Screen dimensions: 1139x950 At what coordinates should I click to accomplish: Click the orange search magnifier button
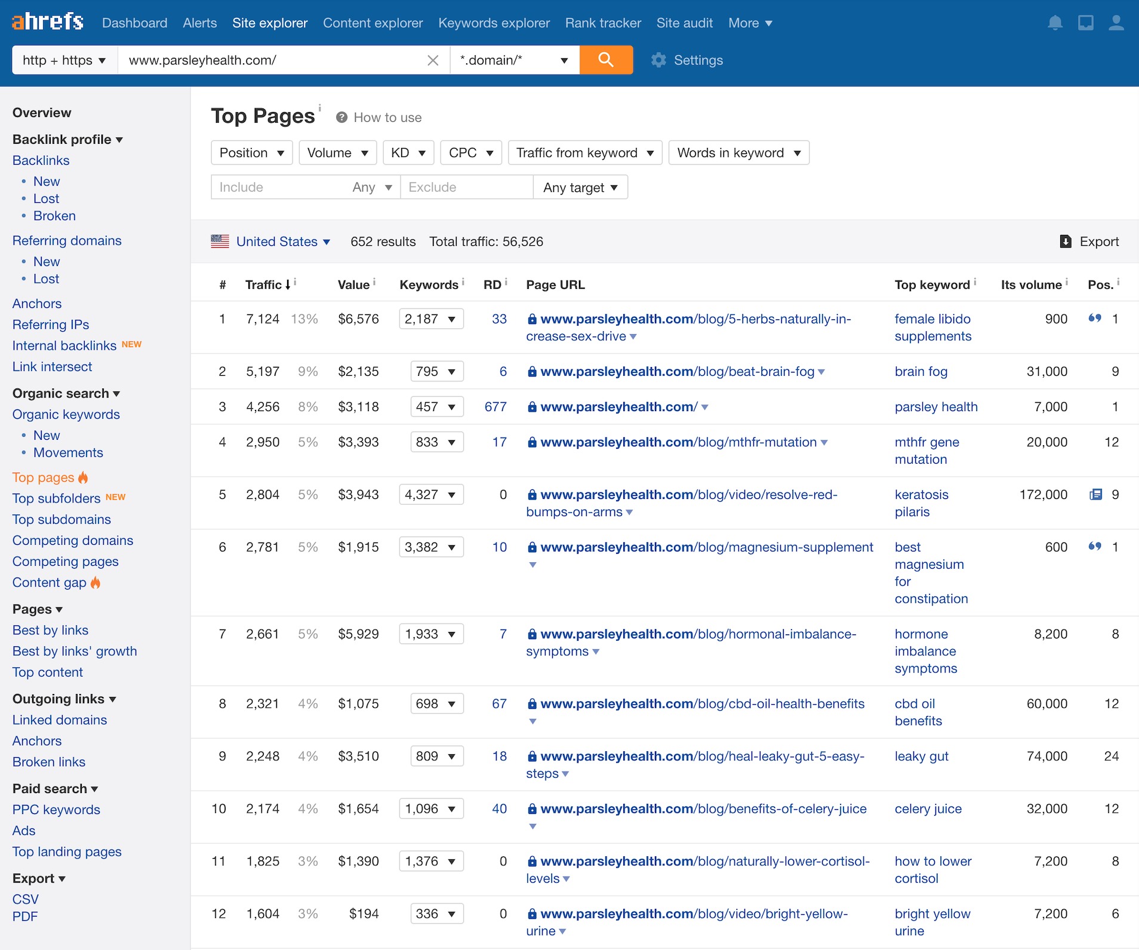coord(606,60)
